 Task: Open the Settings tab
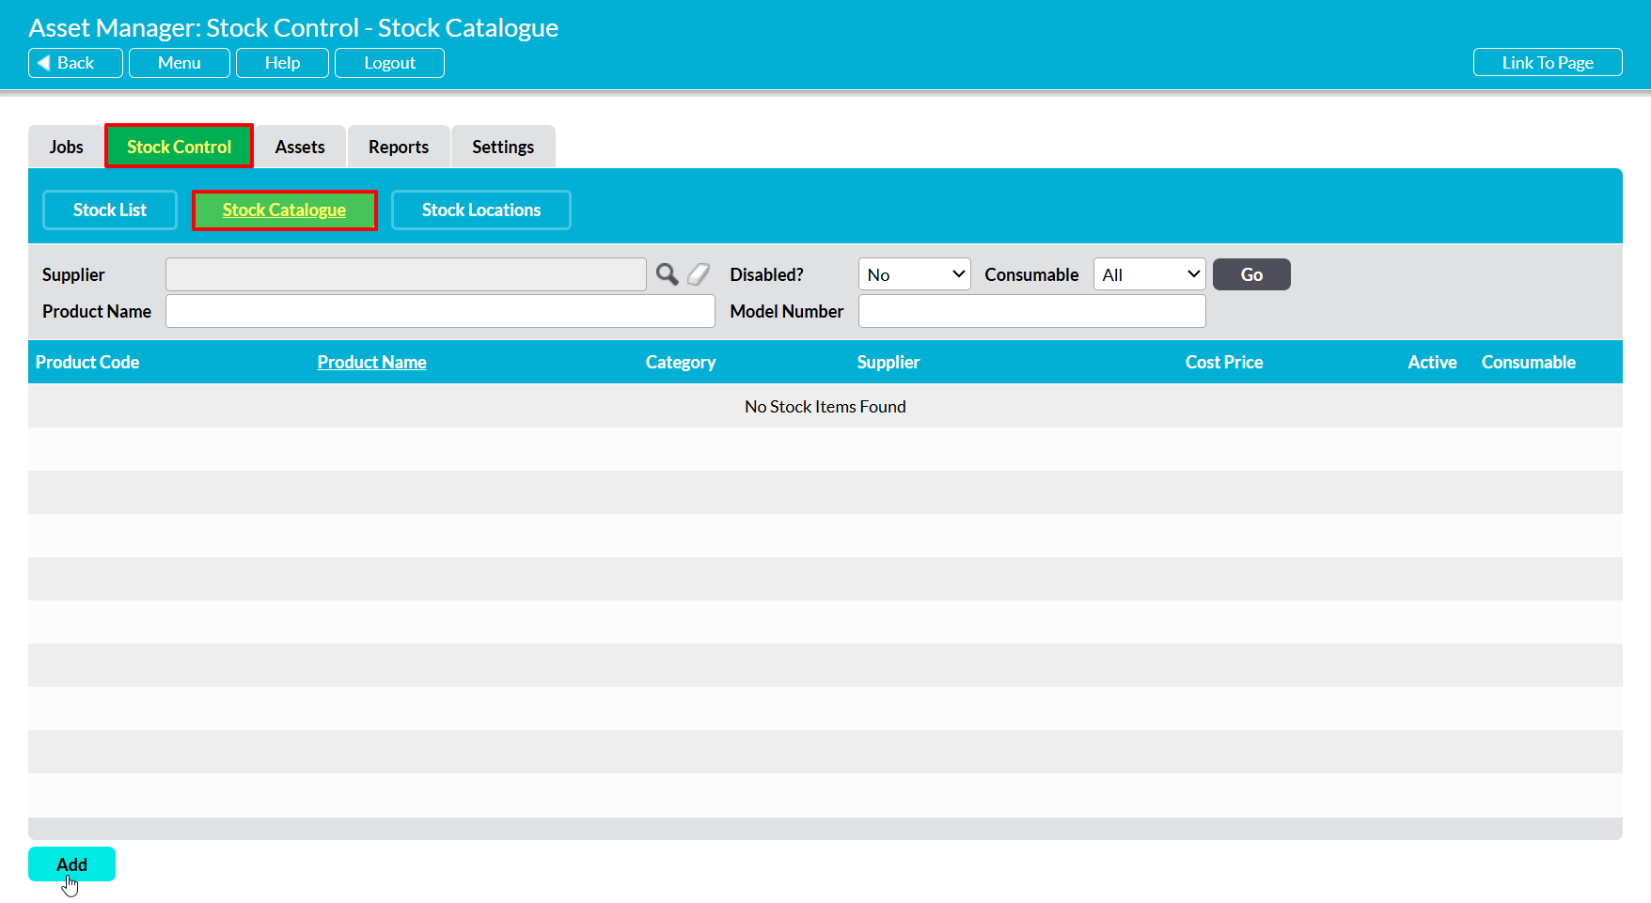pos(503,147)
